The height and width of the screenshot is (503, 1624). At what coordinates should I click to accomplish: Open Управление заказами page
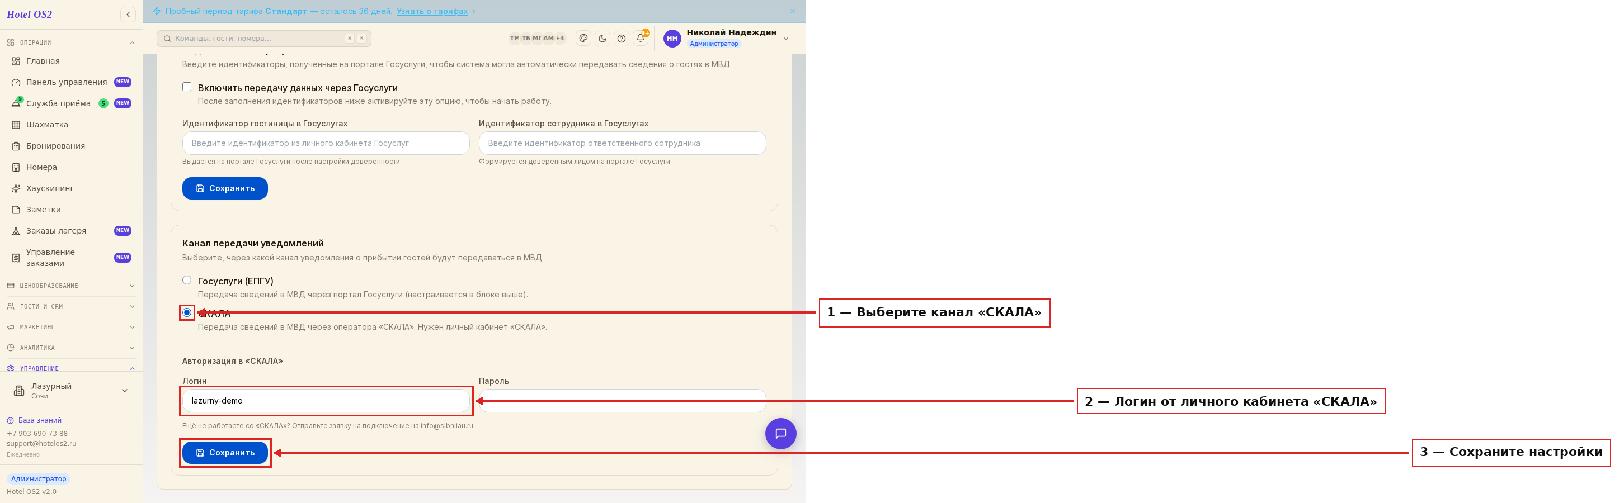[x=71, y=258]
